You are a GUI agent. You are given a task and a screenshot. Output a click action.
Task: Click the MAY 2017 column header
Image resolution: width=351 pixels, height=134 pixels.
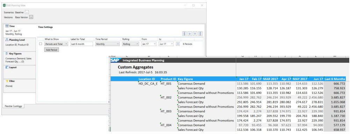300,79
